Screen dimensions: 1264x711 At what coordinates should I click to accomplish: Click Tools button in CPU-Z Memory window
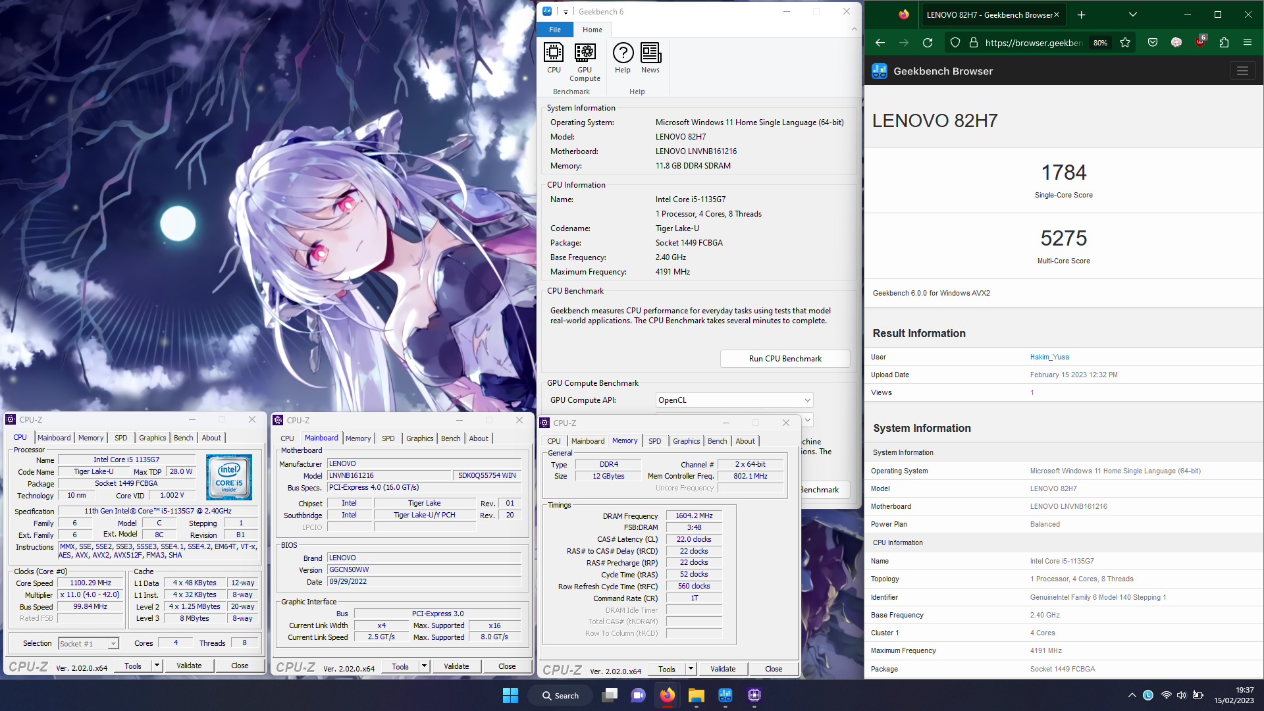667,669
